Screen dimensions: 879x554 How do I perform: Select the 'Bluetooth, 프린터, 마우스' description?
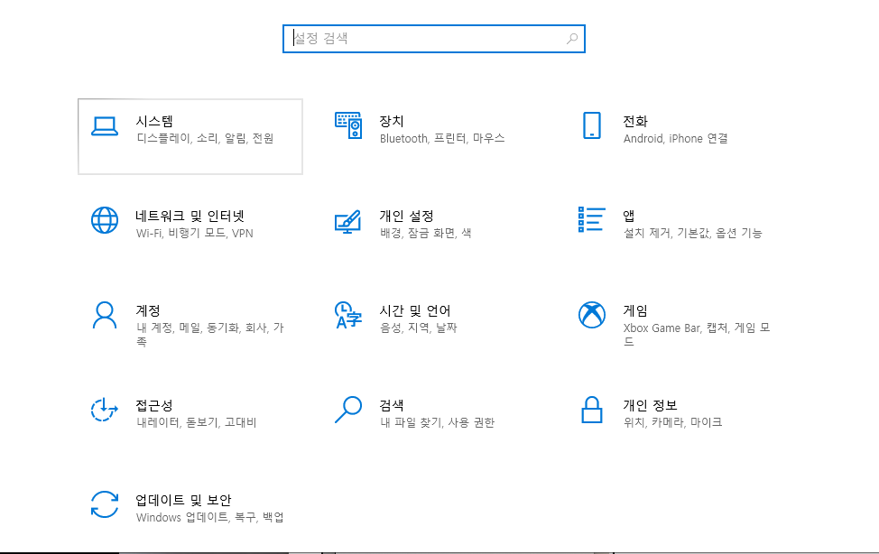pos(442,139)
